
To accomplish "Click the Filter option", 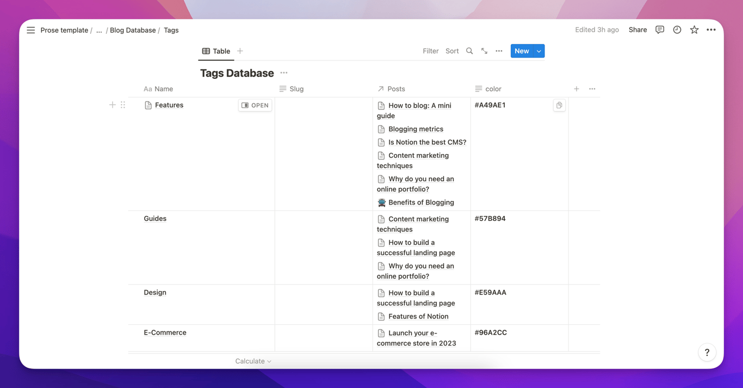I will point(430,51).
